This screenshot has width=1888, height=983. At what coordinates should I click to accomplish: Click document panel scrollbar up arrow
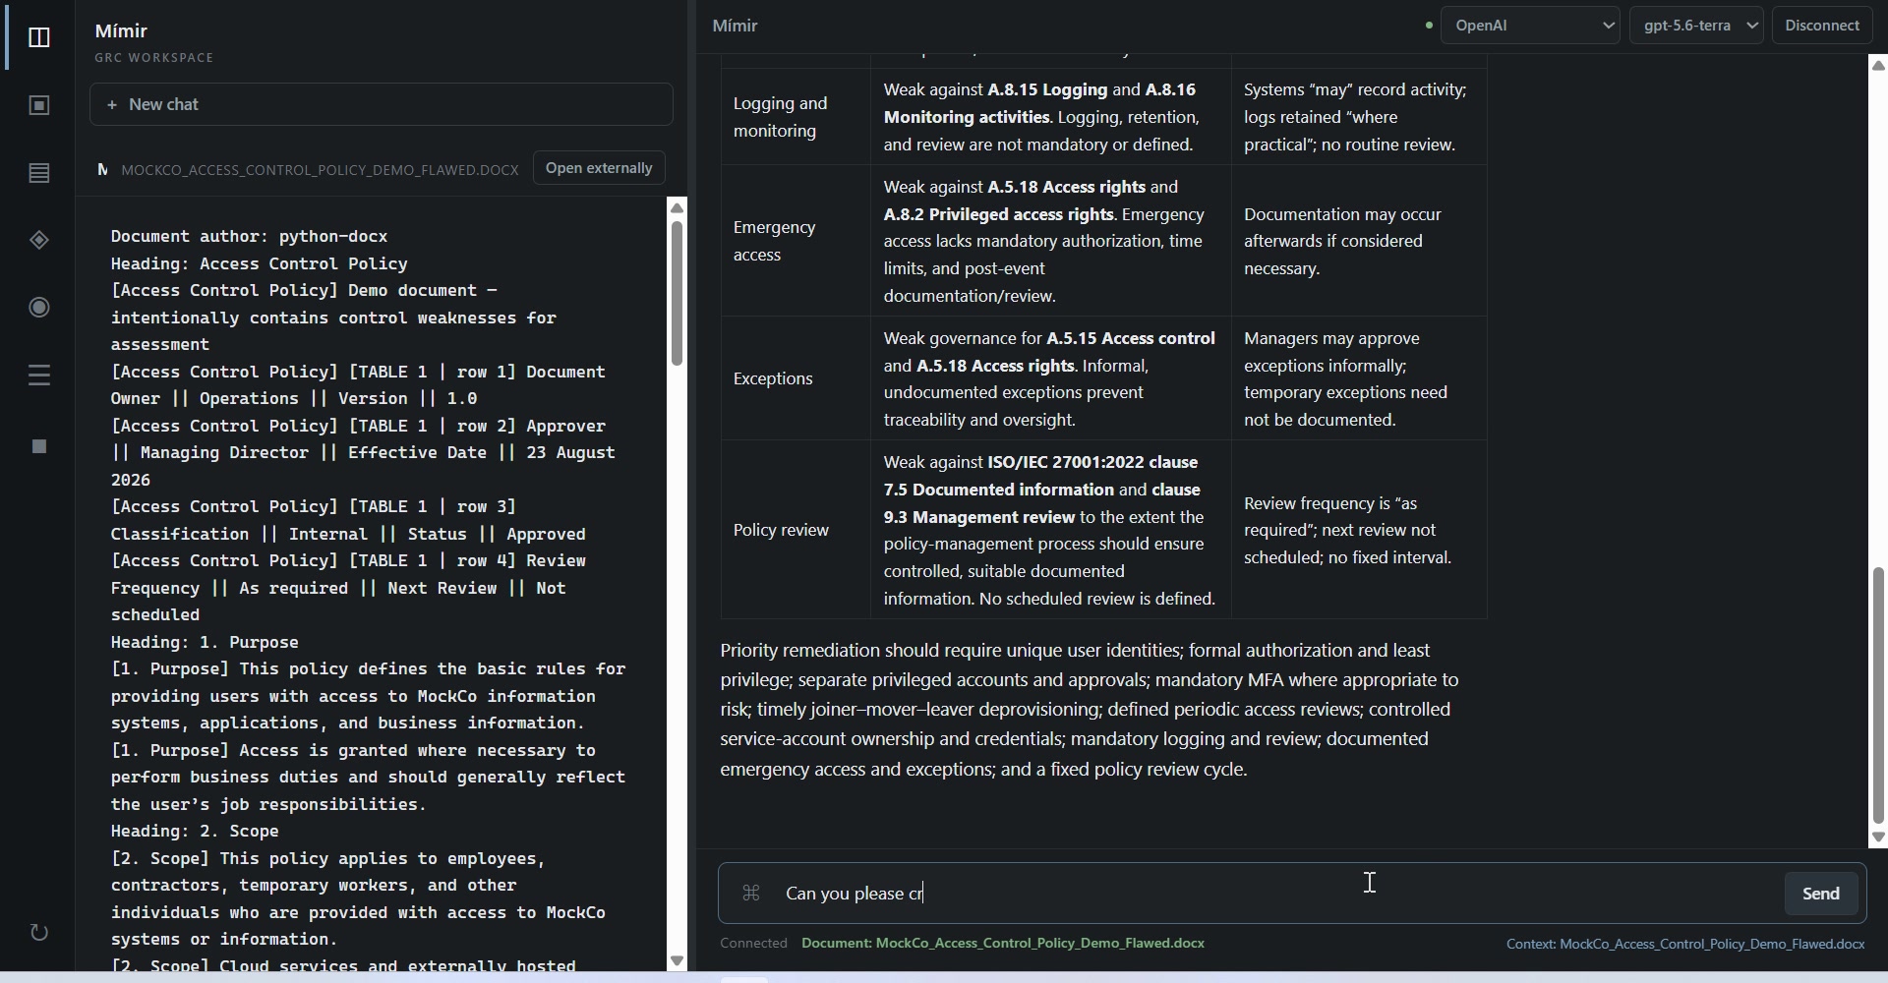(677, 207)
